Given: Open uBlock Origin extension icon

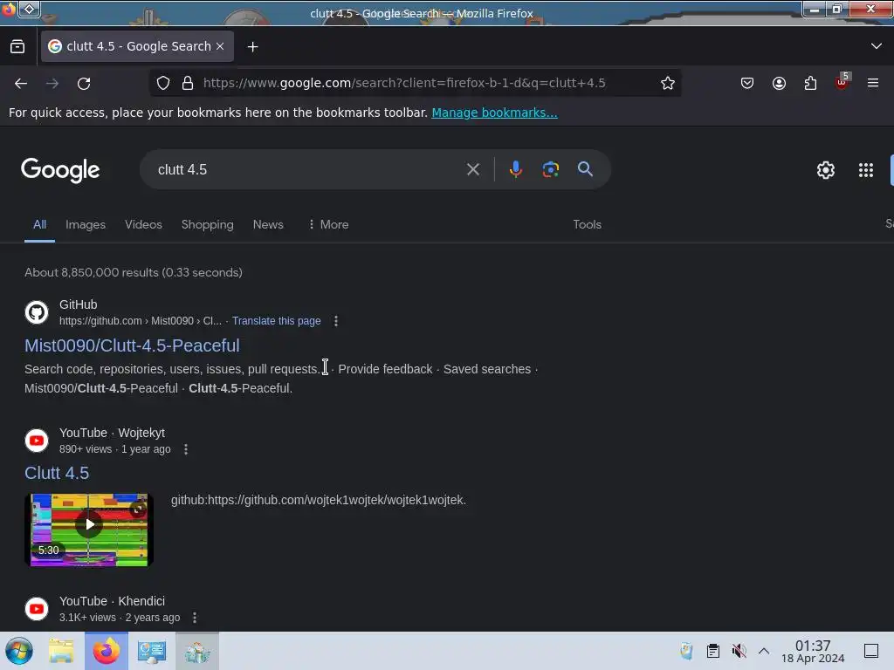Looking at the screenshot, I should [842, 82].
